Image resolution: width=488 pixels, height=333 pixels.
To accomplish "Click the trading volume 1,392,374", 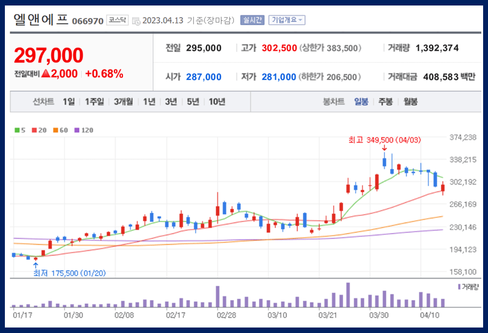I will 437,48.
